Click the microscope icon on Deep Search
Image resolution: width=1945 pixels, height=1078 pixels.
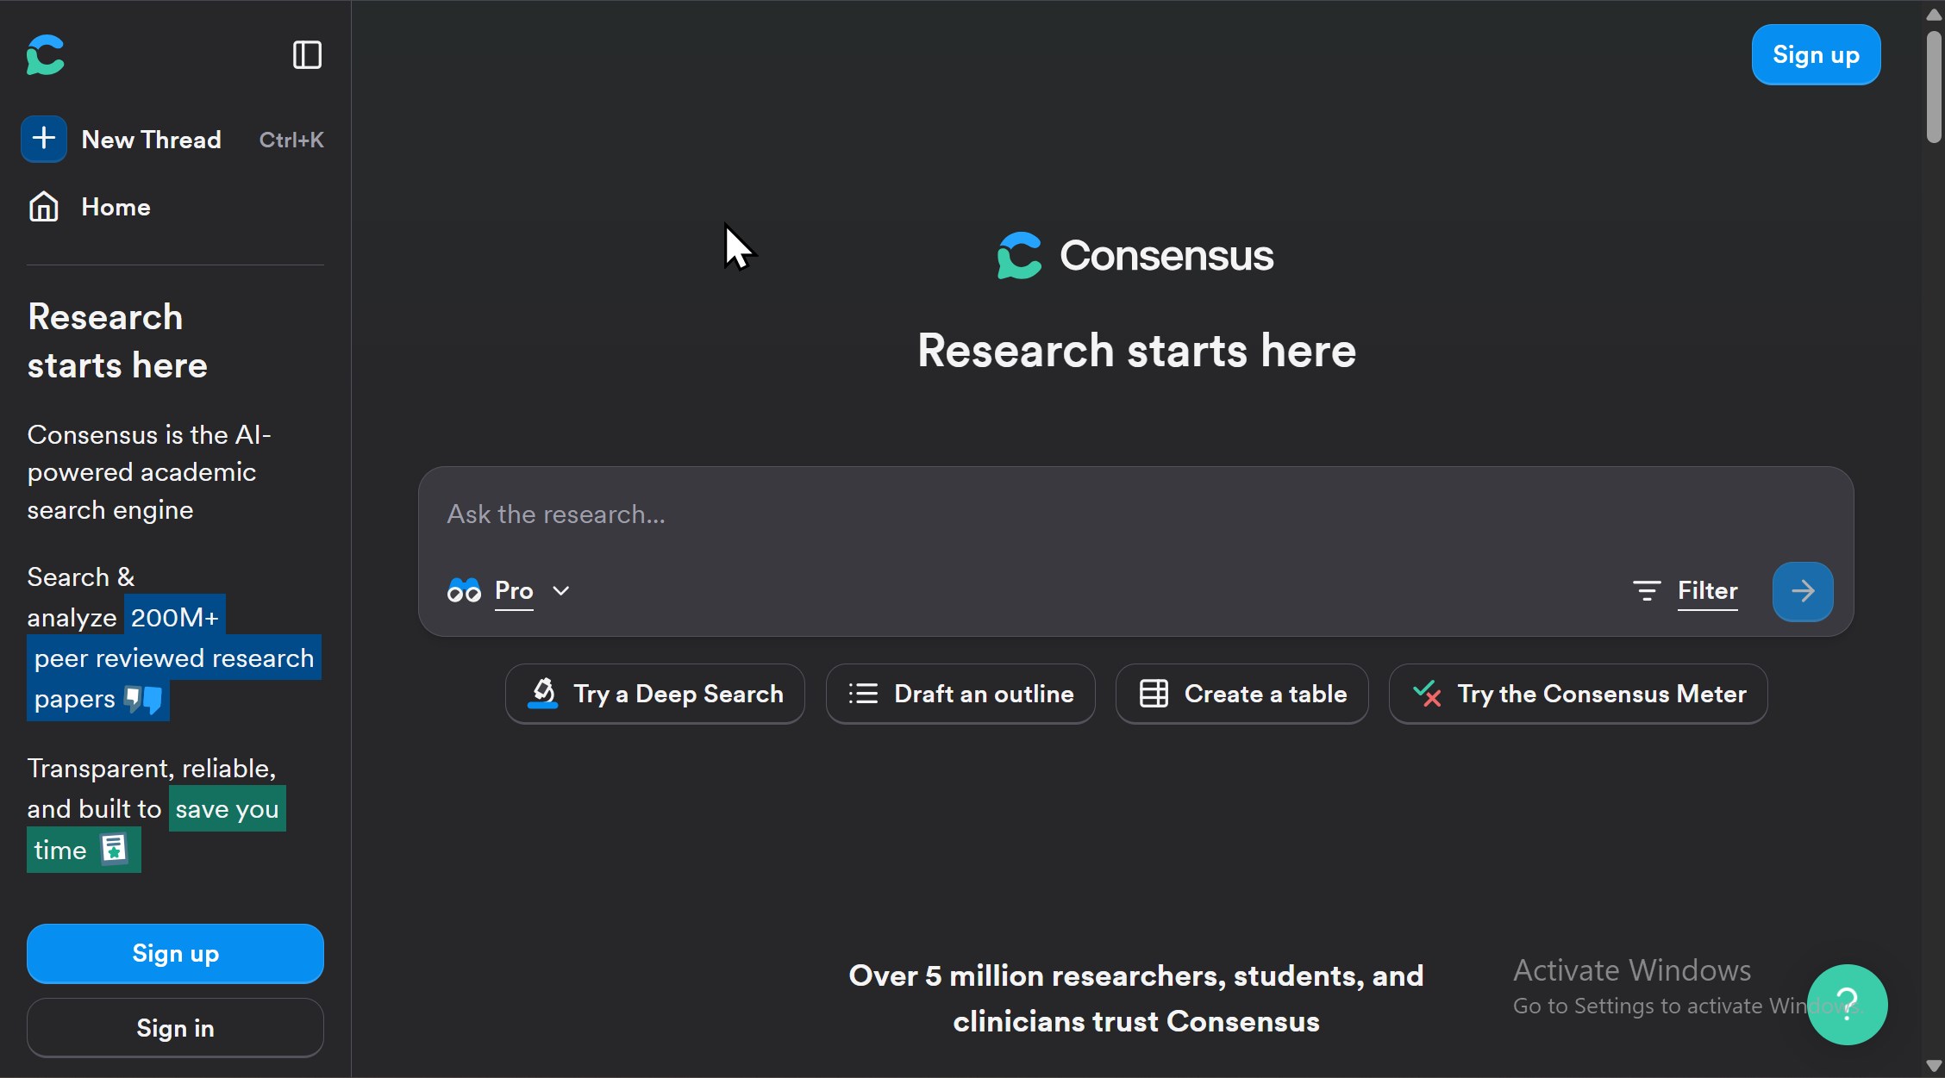point(542,694)
